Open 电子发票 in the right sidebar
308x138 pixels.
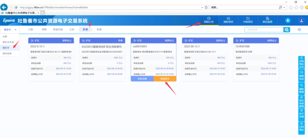click(301, 114)
